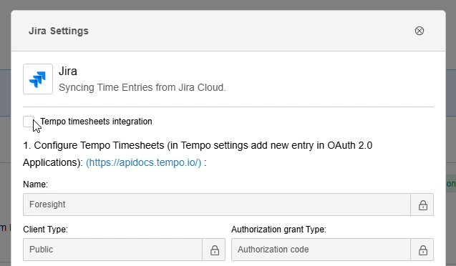Click the Authorization code grant type field
Viewport: 456px width, 266px height.
tap(321, 250)
